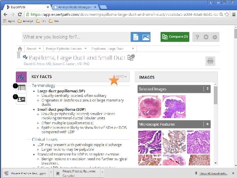Image resolution: width=237 pixels, height=178 pixels.
Task: Click author link David G. Hicks, MD
Action: [38, 64]
